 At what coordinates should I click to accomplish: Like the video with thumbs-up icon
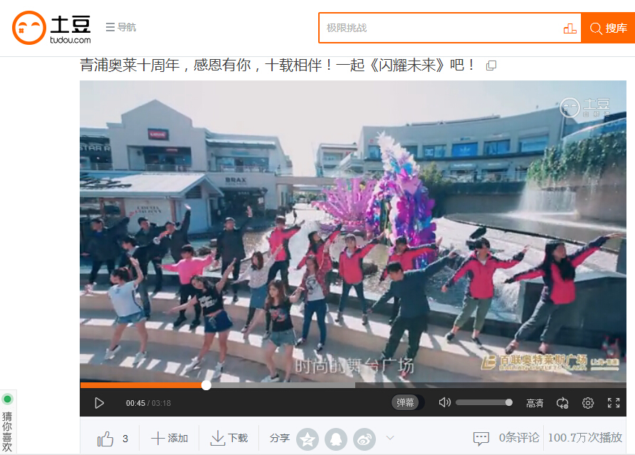(x=105, y=439)
